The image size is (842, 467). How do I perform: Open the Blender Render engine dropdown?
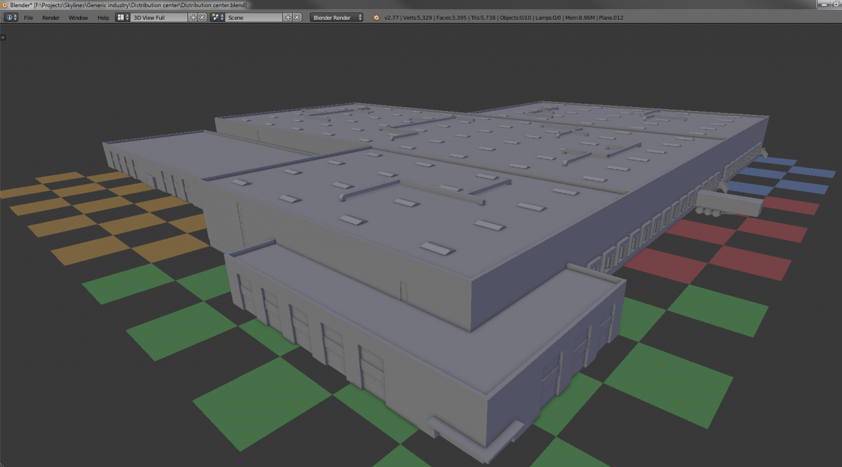(337, 18)
